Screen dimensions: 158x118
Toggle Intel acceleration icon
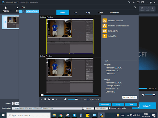coord(147,9)
